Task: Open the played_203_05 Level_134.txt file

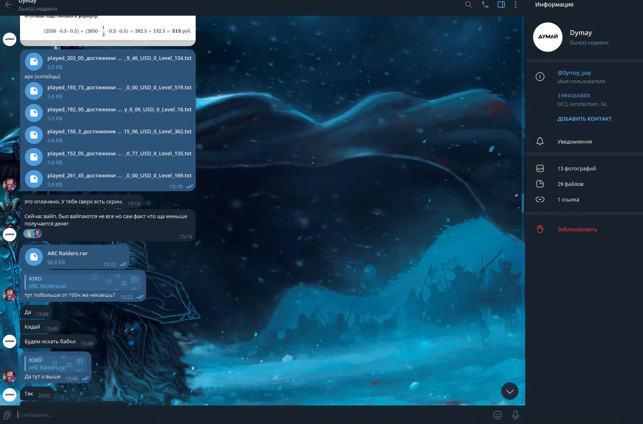Action: pyautogui.click(x=34, y=62)
